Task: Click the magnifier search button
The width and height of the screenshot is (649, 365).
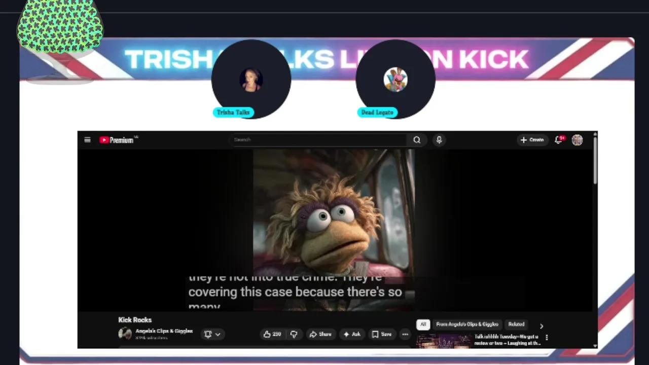Action: coord(417,140)
